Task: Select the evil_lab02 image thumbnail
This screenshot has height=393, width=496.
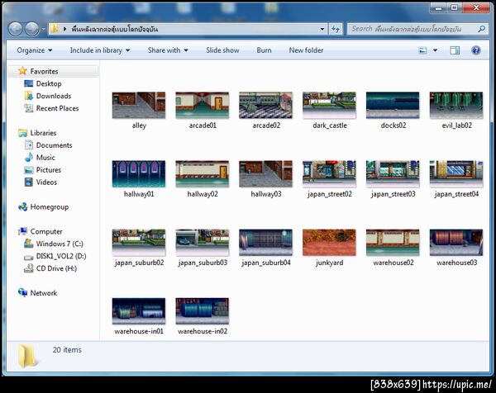Action: click(x=456, y=105)
